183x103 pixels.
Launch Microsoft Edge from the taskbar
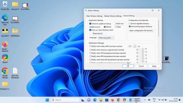tap(95, 100)
